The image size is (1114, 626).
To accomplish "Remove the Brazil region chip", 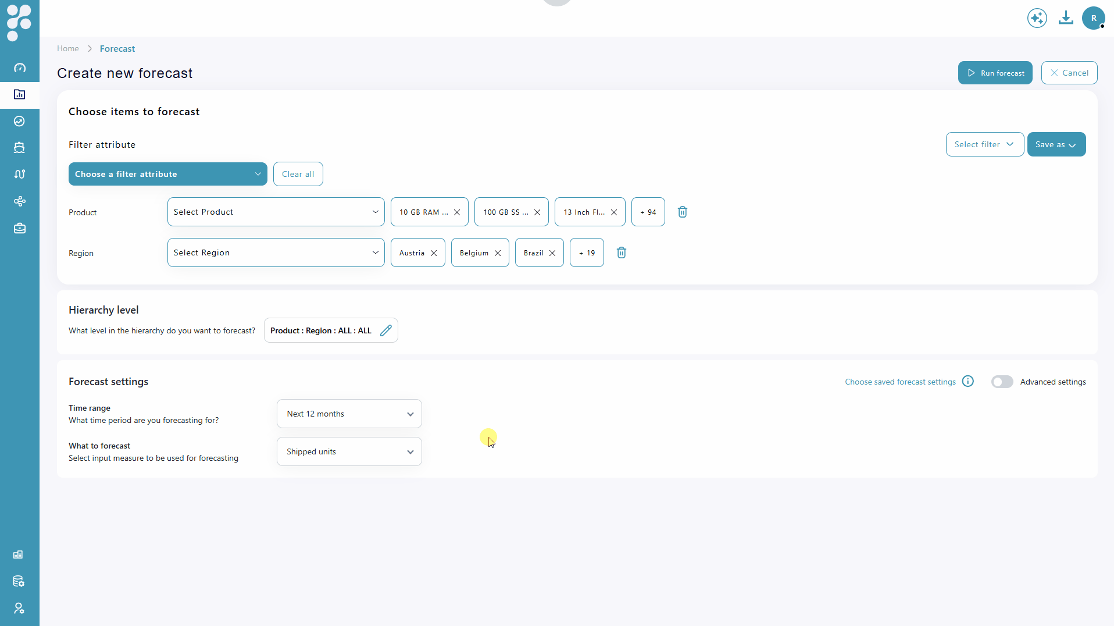I will point(552,253).
